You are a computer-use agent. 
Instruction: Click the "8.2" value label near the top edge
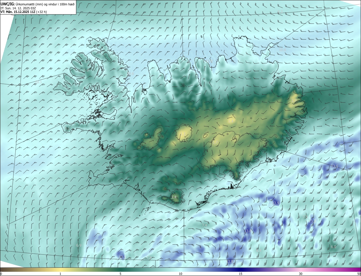tap(280, 12)
